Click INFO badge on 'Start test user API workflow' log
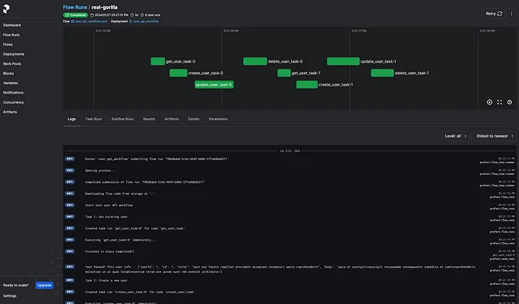This screenshot has height=304, width=519. (x=69, y=205)
